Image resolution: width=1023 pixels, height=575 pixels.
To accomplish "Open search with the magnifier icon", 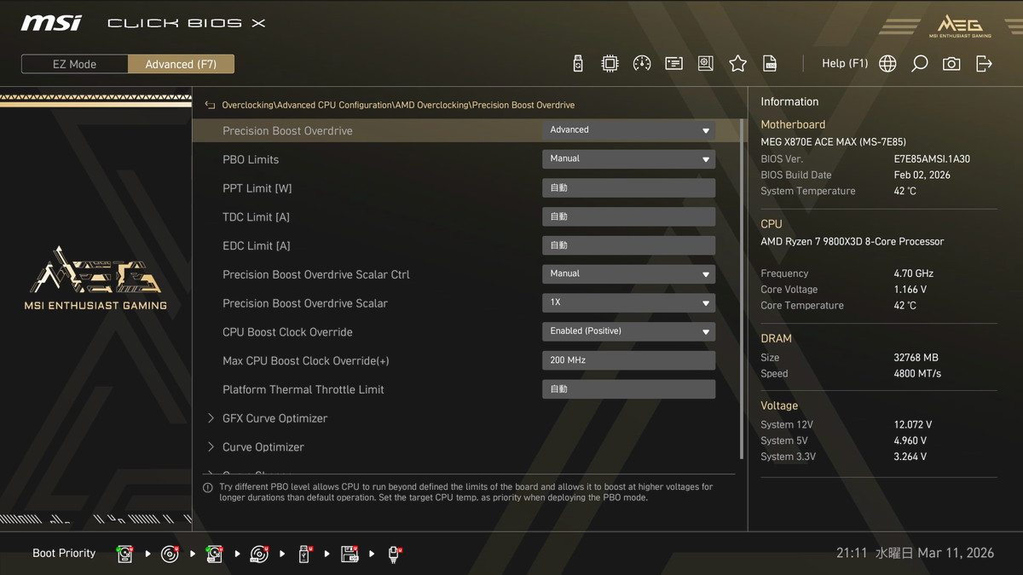I will tap(919, 64).
